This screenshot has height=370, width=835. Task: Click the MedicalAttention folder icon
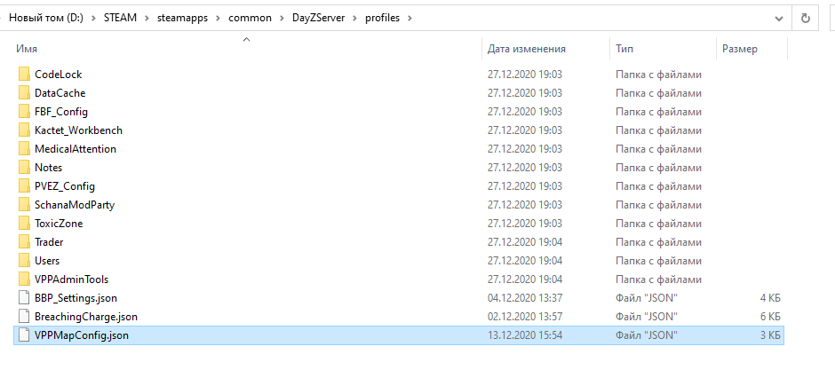[x=23, y=149]
